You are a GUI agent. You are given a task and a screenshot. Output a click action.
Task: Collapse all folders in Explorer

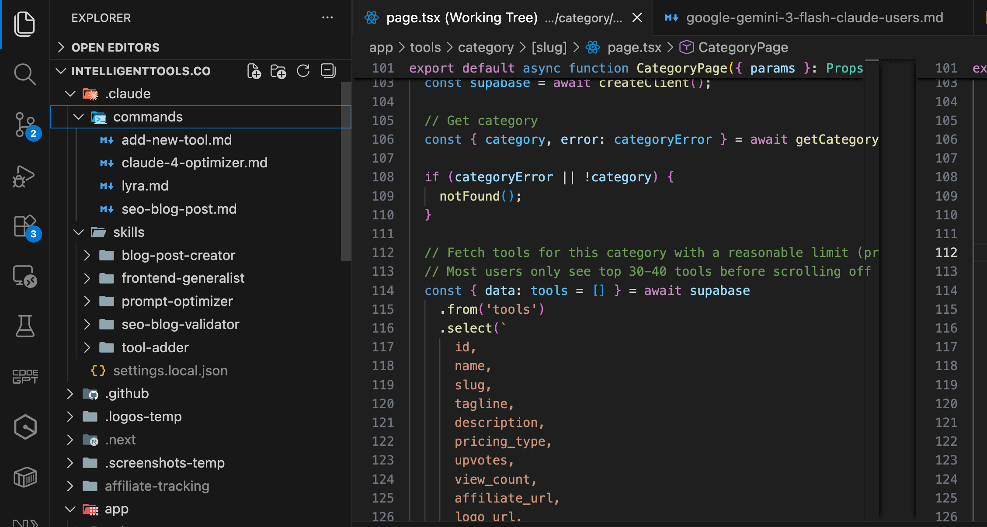(327, 70)
